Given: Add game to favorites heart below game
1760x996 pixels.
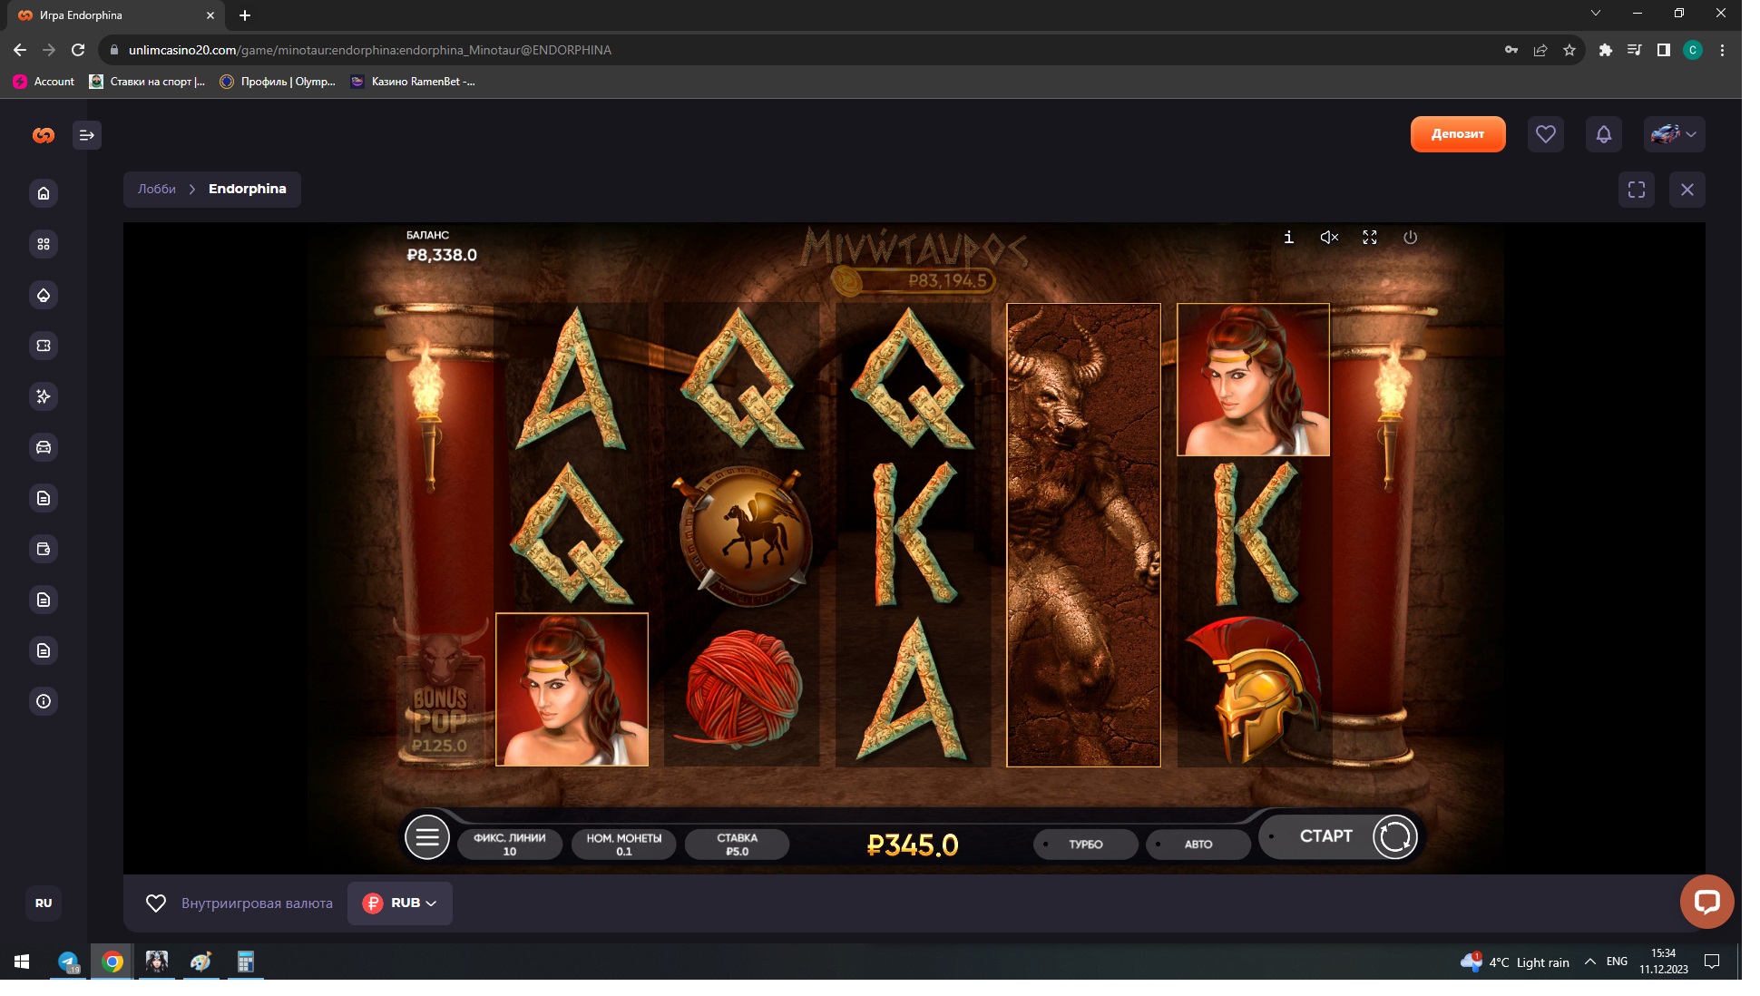Looking at the screenshot, I should (x=156, y=903).
